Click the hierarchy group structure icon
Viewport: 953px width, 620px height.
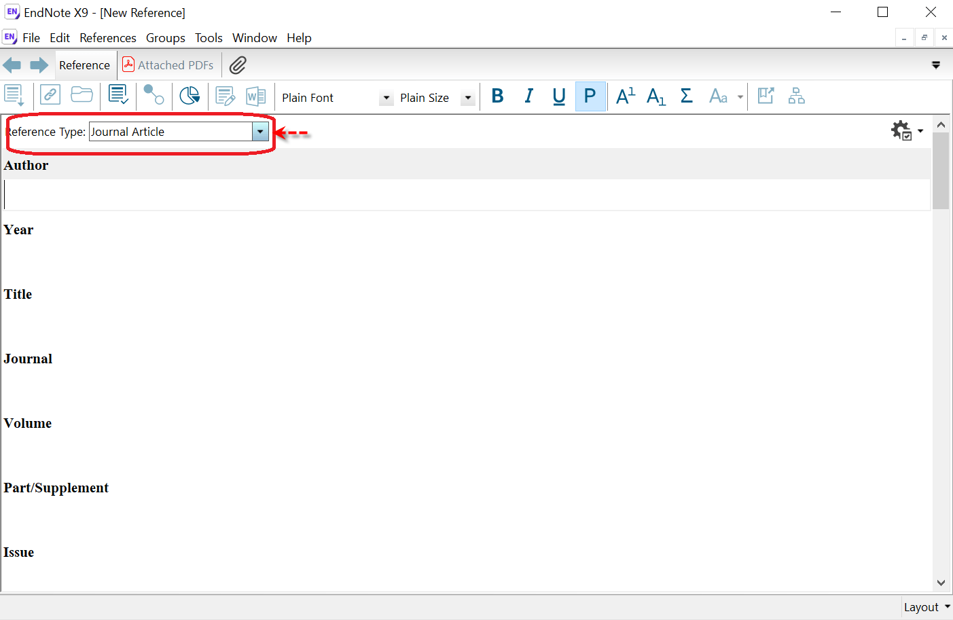pyautogui.click(x=797, y=96)
